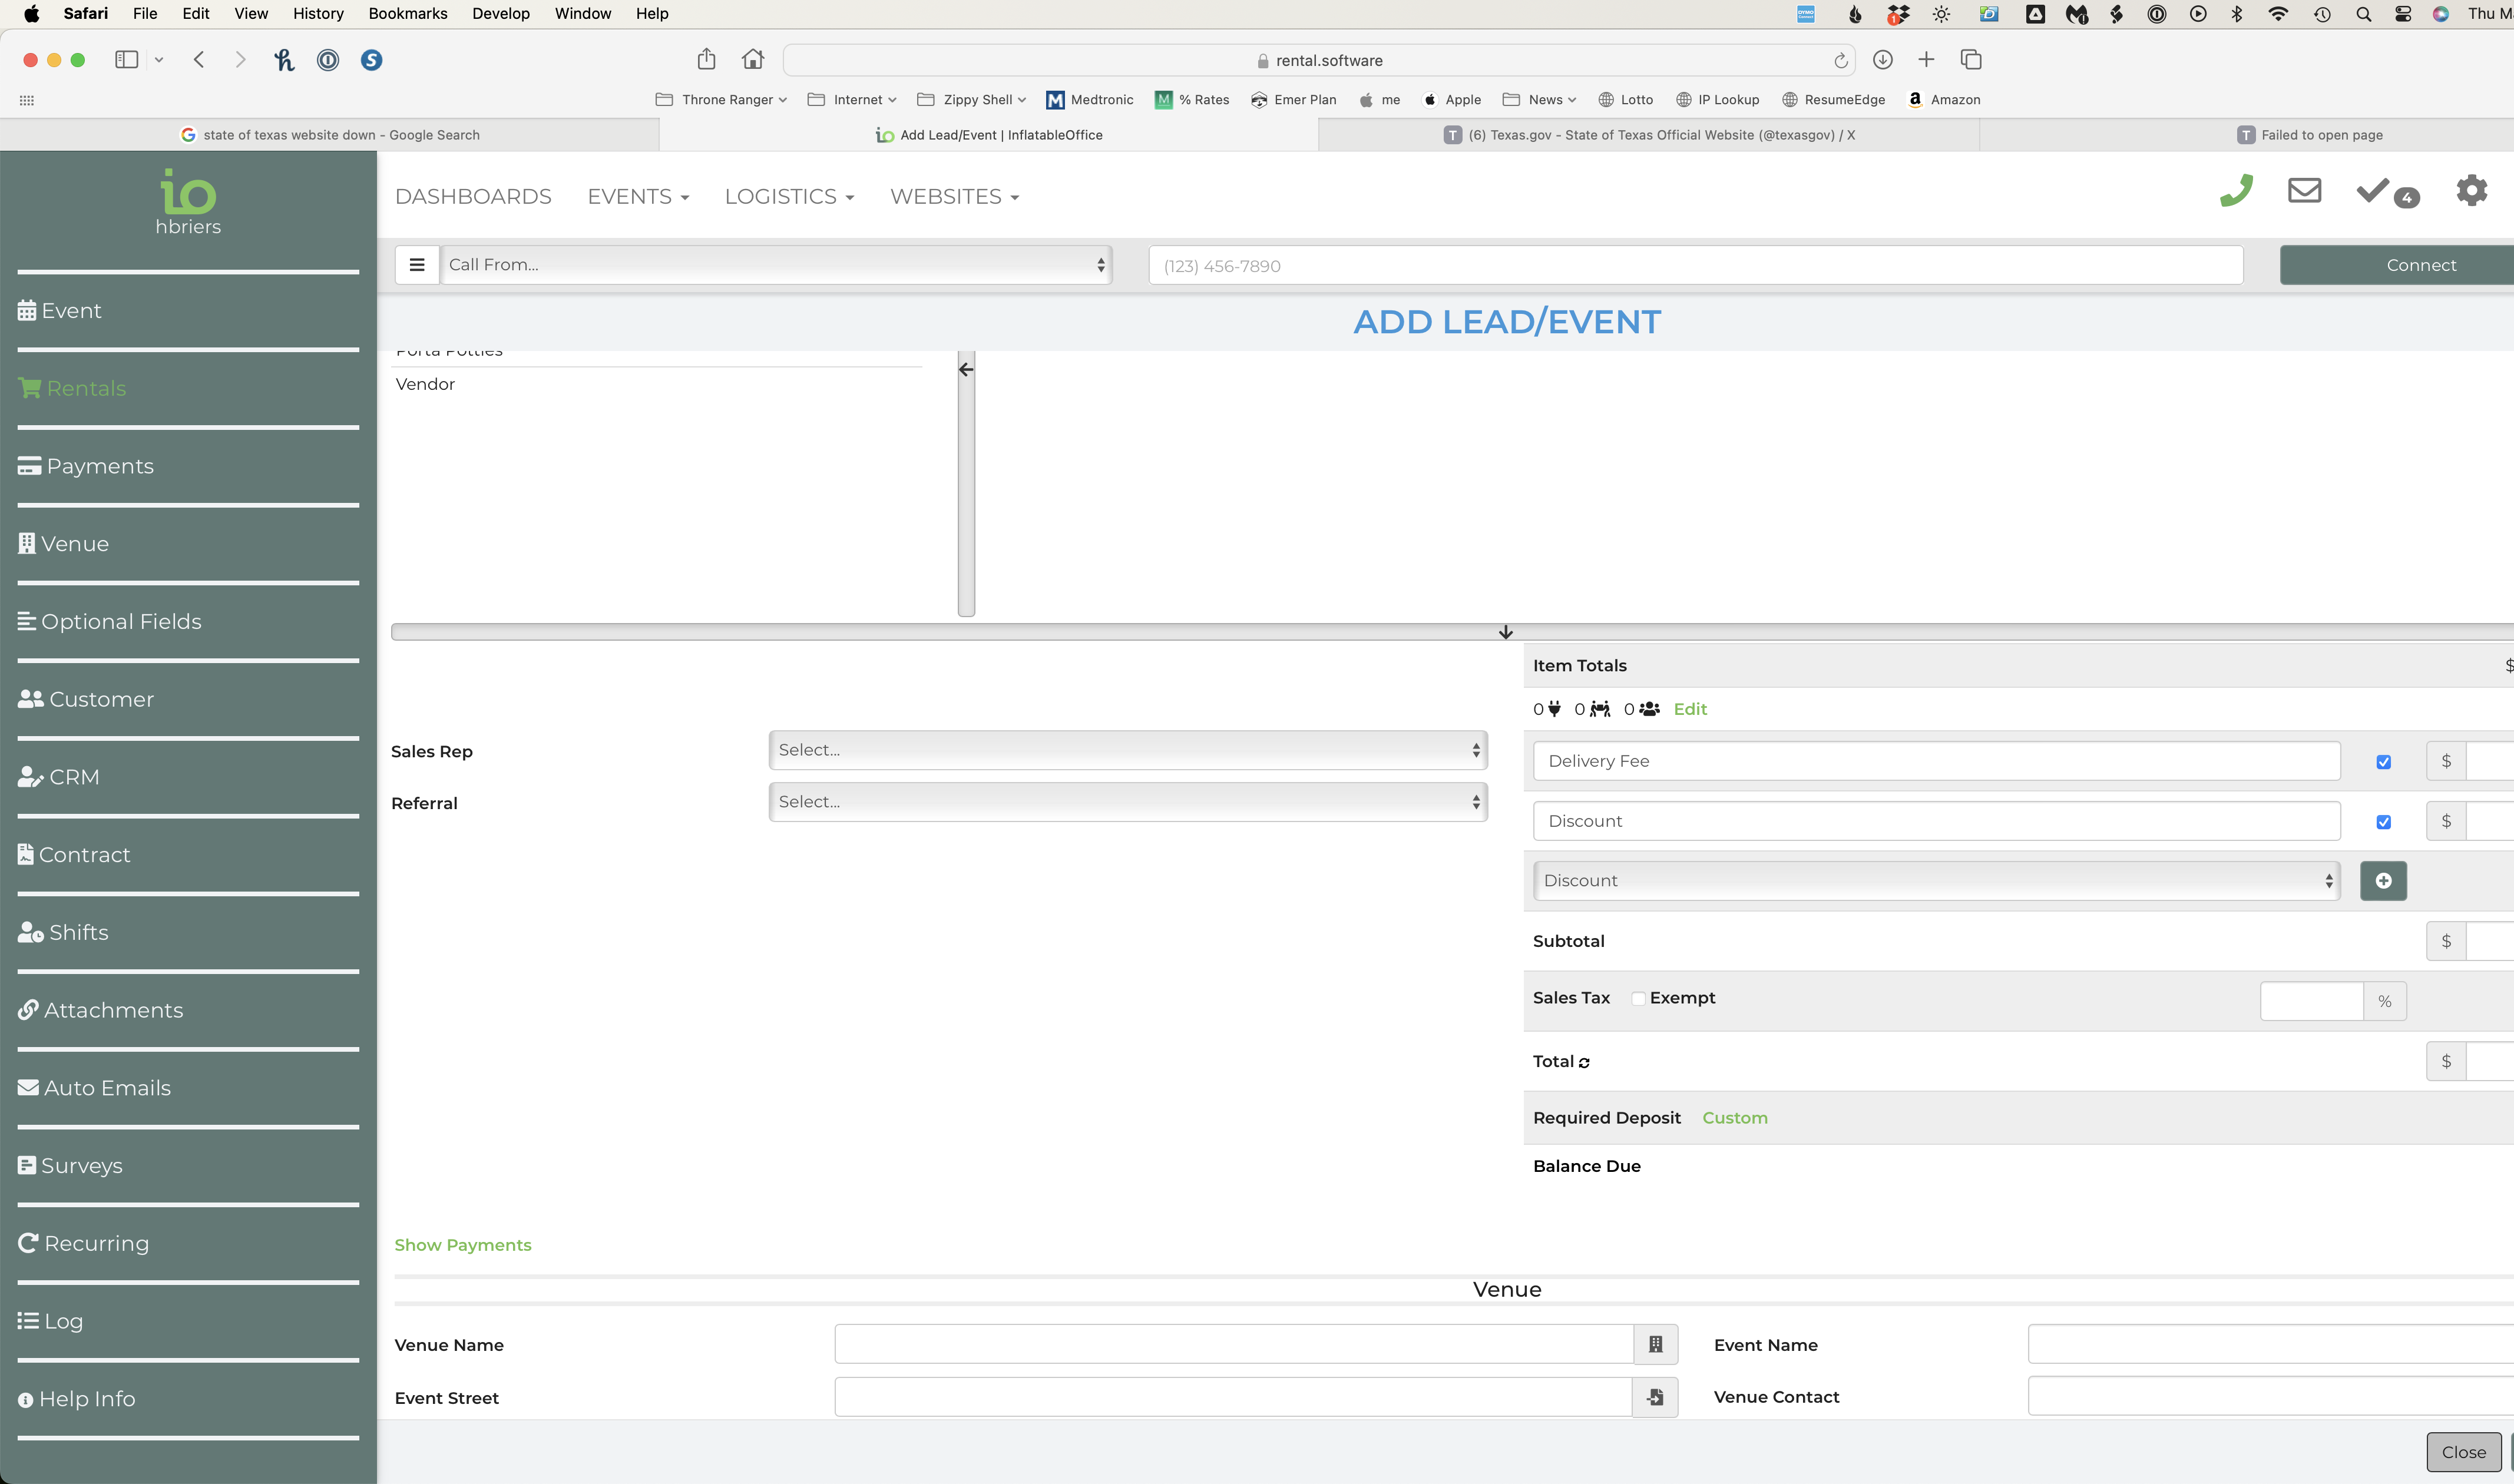Switch to the Texas.gov X tab

[x=1649, y=135]
